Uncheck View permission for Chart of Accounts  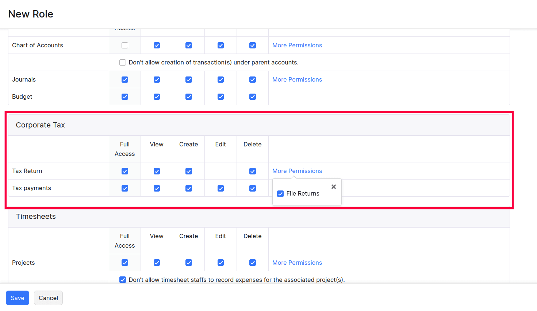(x=157, y=45)
